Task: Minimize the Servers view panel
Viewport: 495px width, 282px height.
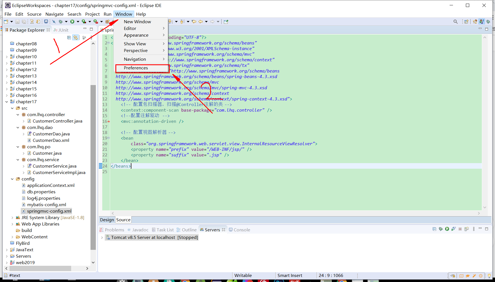Action: [x=480, y=229]
